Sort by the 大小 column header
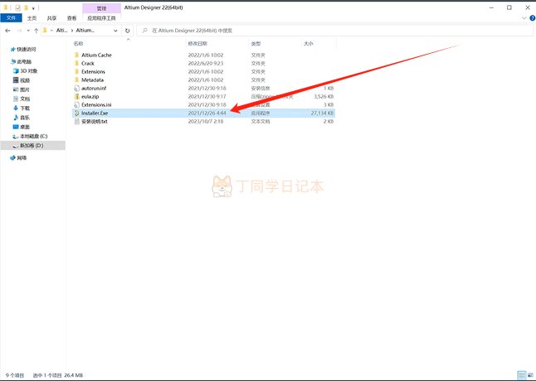 tap(309, 44)
